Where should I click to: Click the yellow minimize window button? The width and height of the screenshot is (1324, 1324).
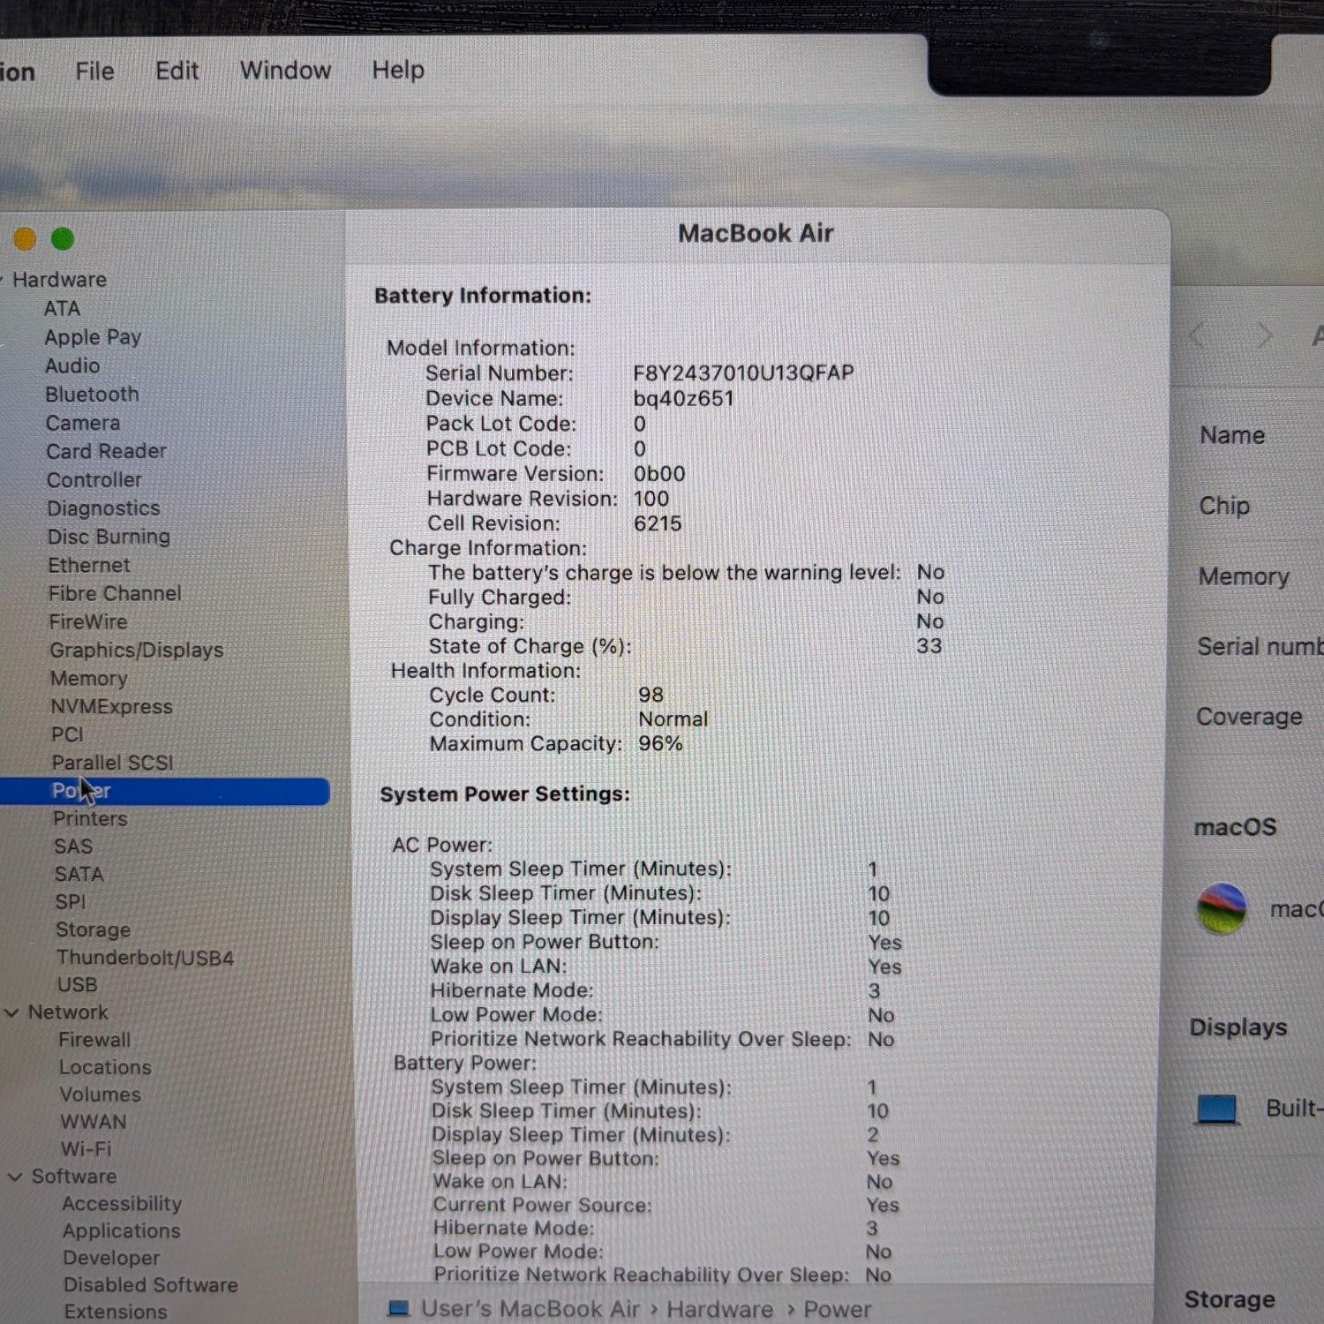[x=25, y=238]
